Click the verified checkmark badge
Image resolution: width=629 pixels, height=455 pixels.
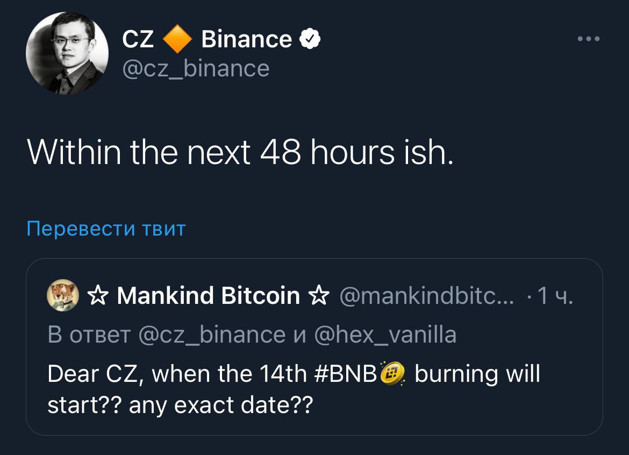[311, 39]
